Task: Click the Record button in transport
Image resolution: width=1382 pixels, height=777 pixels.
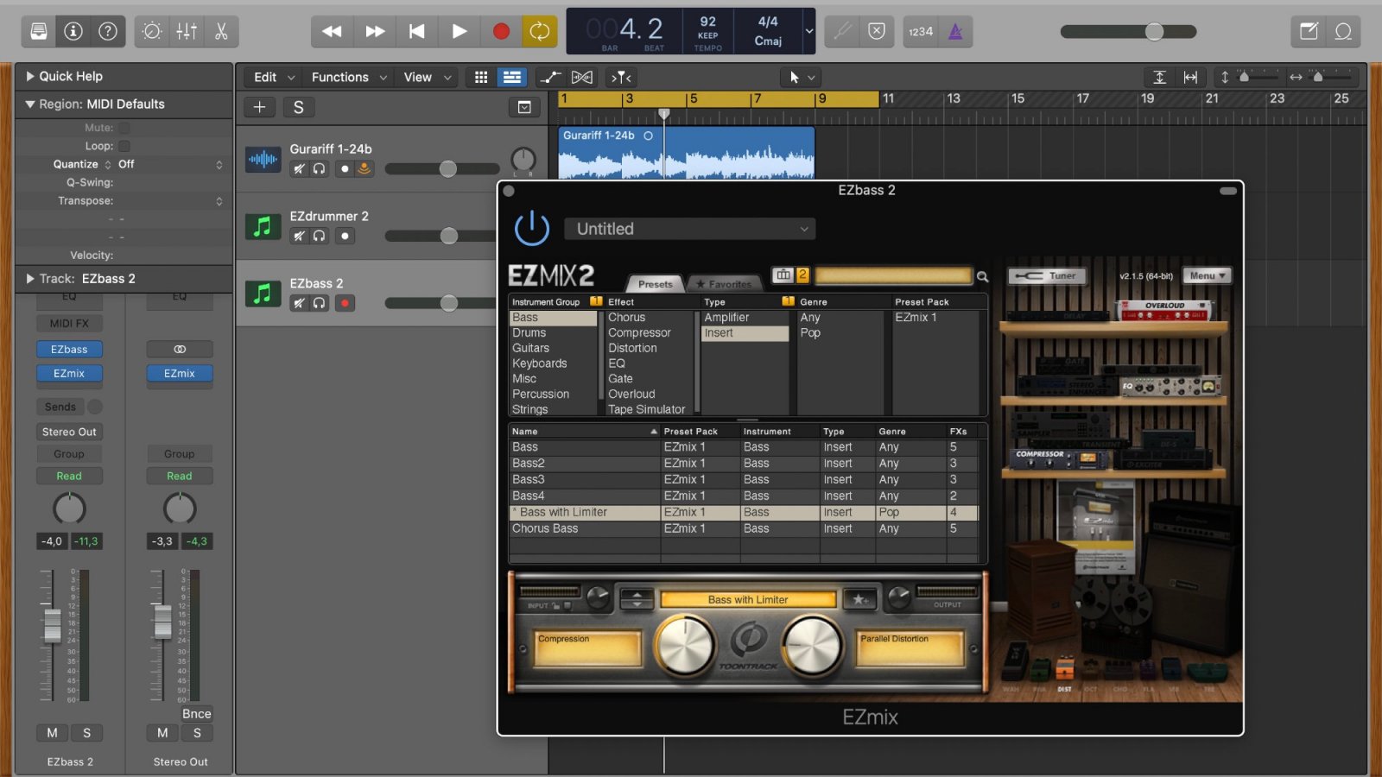Action: pos(501,32)
